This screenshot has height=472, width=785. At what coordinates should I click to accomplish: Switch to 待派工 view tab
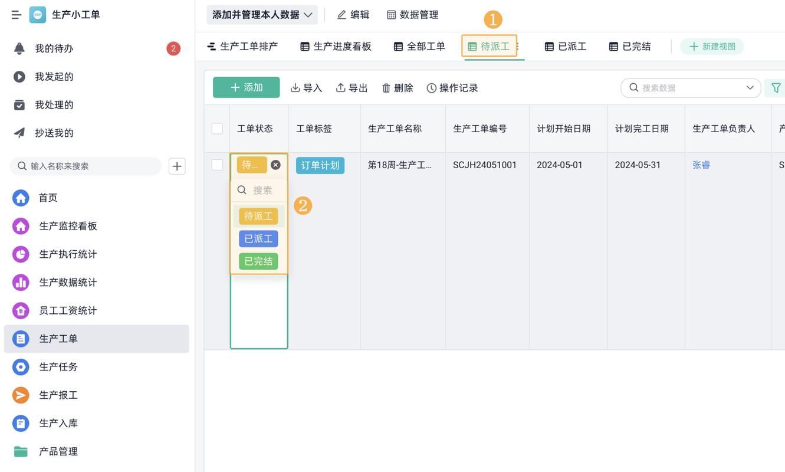[x=488, y=46]
